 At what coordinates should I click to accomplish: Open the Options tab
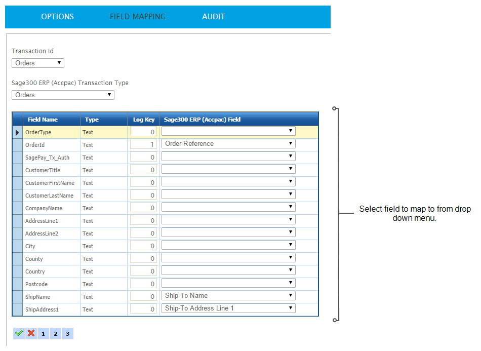click(x=57, y=17)
